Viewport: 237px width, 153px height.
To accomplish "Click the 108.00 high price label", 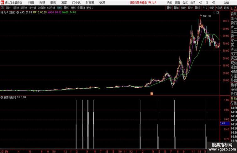I will (x=207, y=16).
